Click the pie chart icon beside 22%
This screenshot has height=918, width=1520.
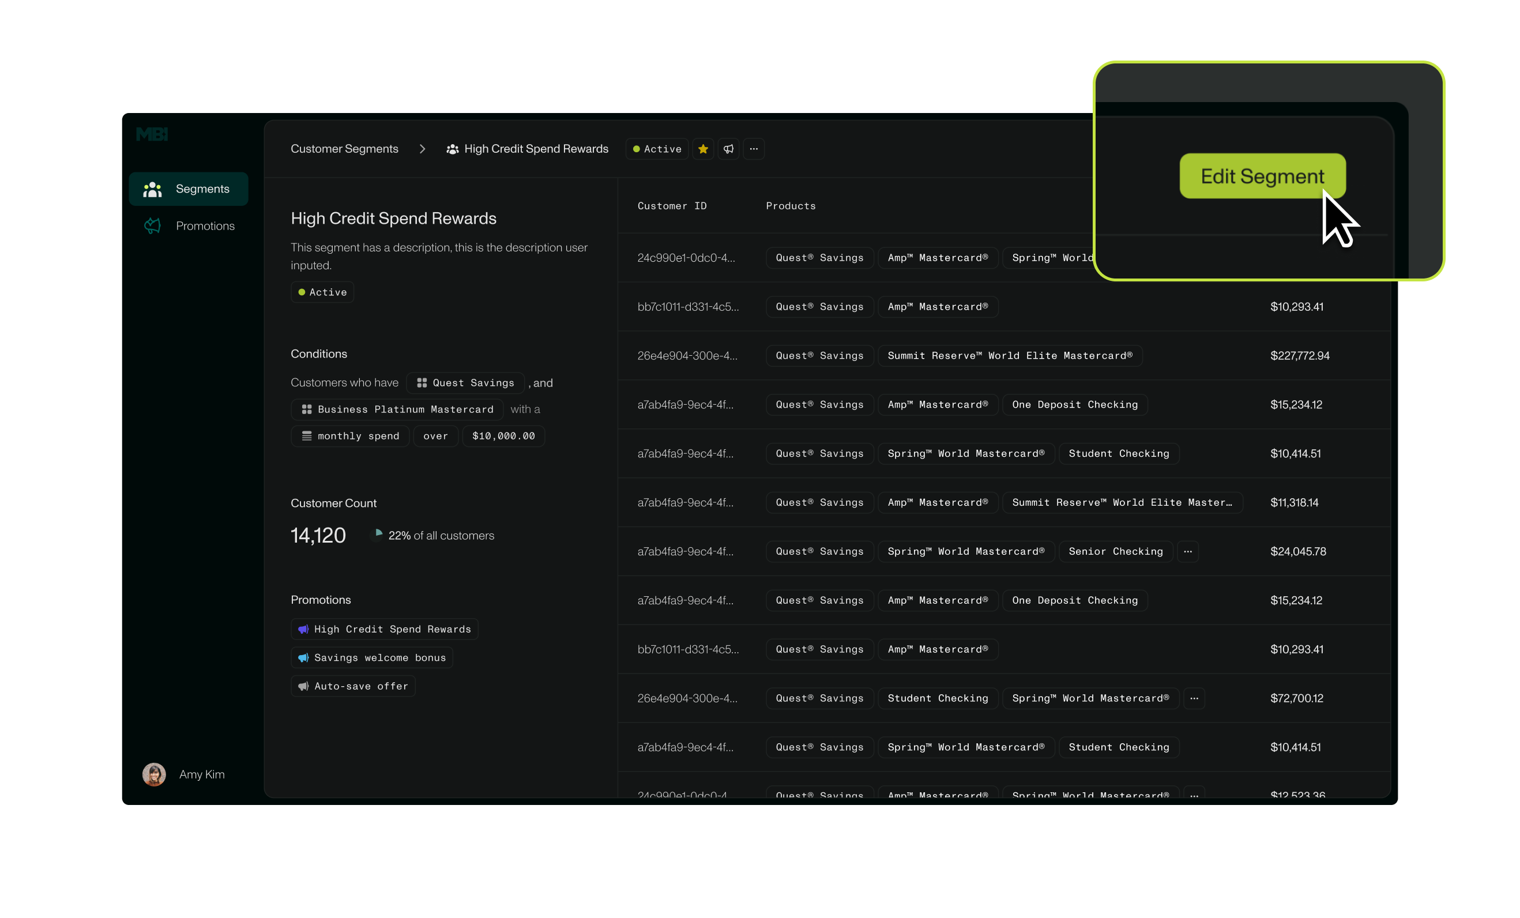pyautogui.click(x=378, y=535)
